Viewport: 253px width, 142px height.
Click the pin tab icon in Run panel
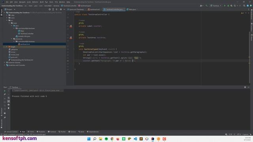[x=5, y=118]
